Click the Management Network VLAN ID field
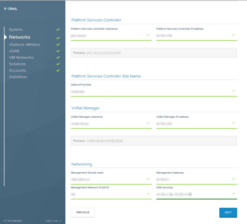 point(108,194)
